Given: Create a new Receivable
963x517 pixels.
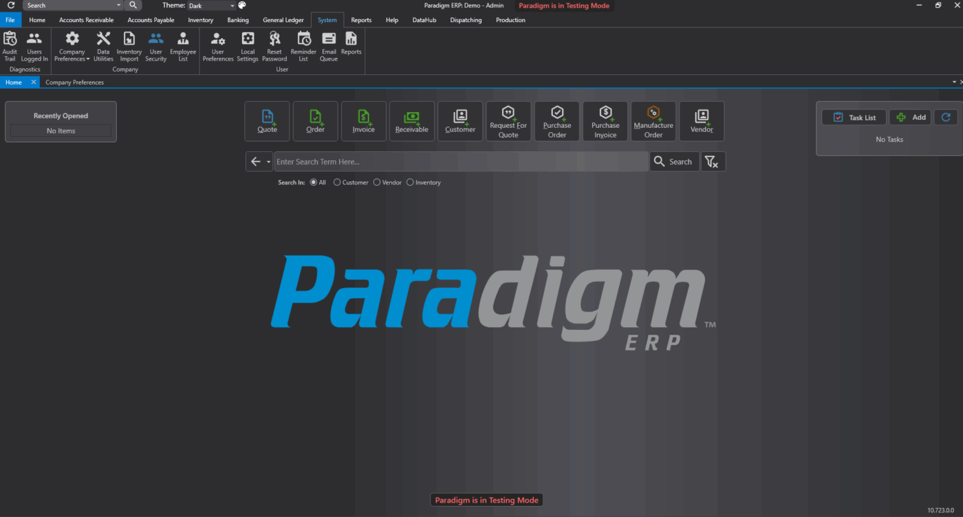Looking at the screenshot, I should [x=412, y=121].
